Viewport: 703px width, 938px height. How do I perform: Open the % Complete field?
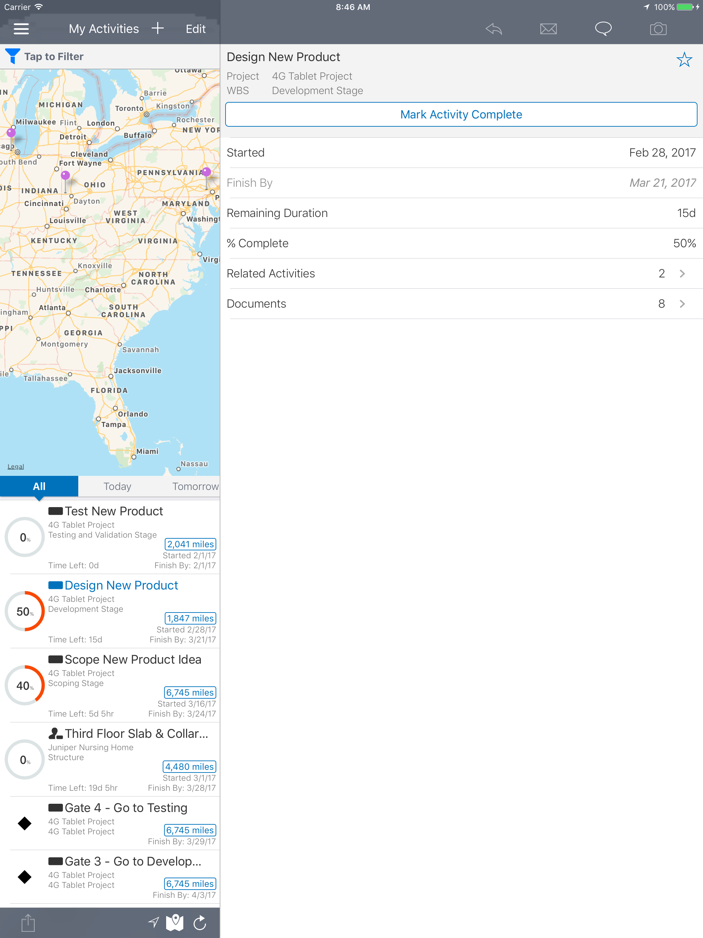[x=461, y=243]
